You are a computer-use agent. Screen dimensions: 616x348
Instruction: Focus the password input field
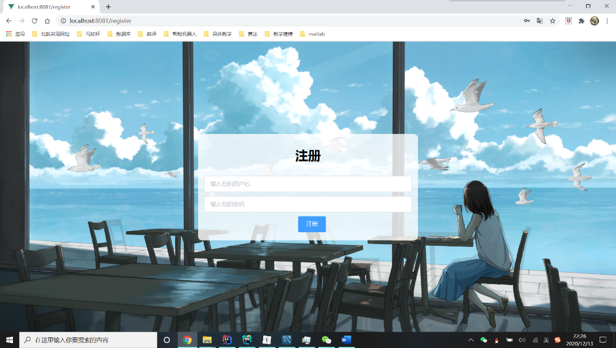tap(308, 204)
